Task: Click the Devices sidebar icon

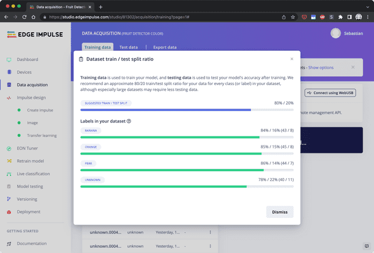Action: pos(9,72)
